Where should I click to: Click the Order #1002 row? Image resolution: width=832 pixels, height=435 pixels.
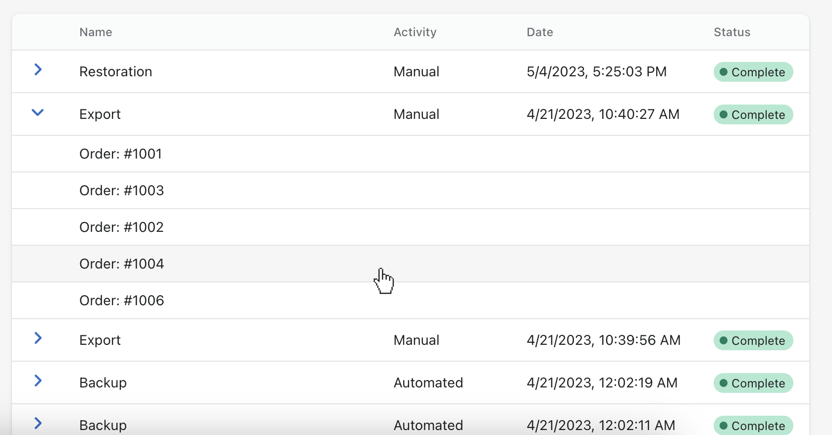coord(121,227)
